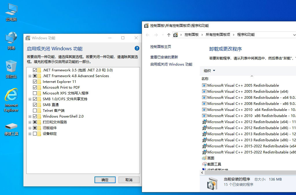Click folder icon beside Internet Explorer 11
This screenshot has width=296, height=195.
(x=39, y=82)
